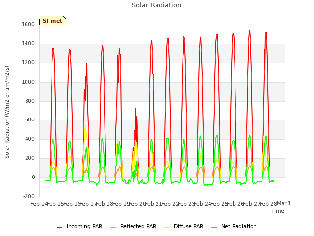Click the 600 y-axis tick label
The image size is (314, 236).
tap(30, 120)
